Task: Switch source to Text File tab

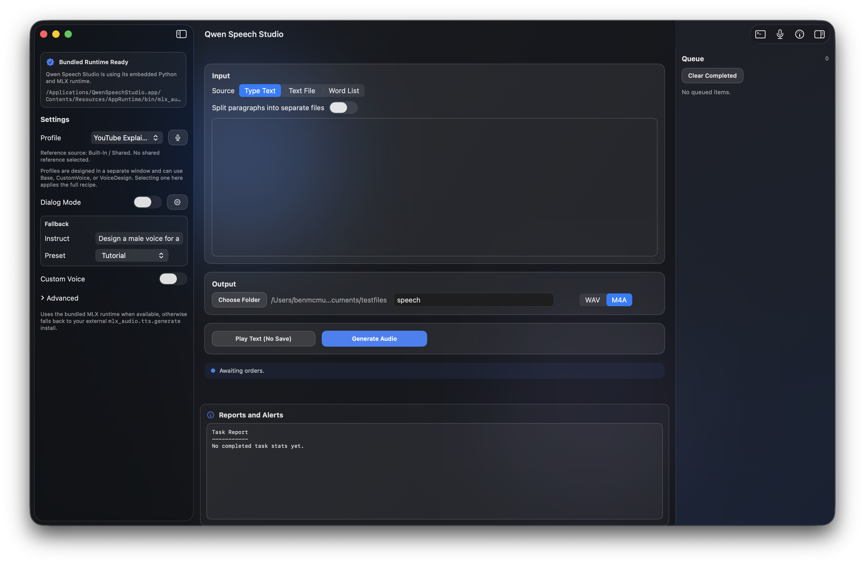Action: pos(302,91)
